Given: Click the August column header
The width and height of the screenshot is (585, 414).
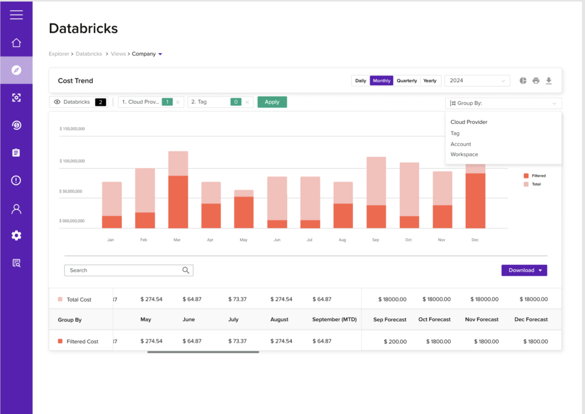Looking at the screenshot, I should click(279, 320).
